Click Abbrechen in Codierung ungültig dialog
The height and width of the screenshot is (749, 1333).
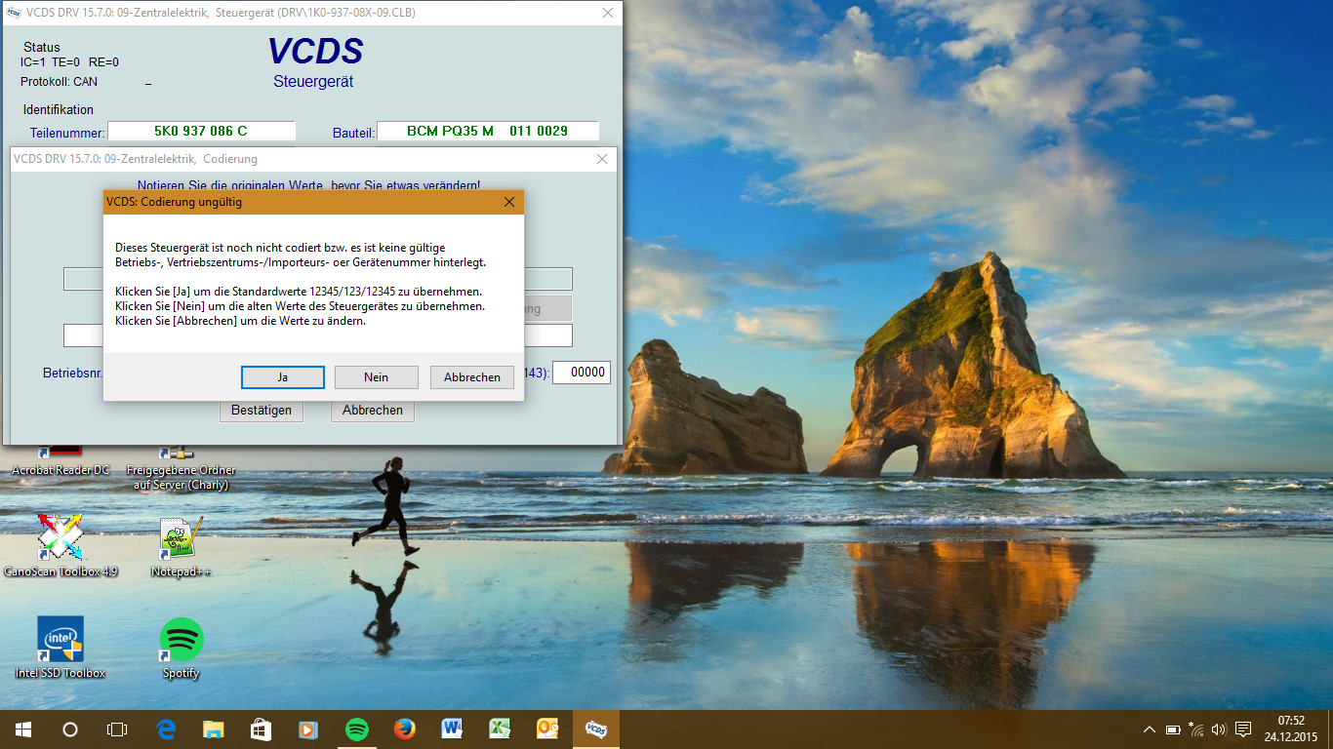[x=471, y=377]
